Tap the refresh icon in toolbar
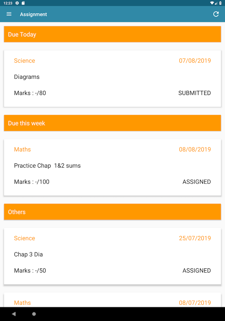This screenshot has width=225, height=321. (x=216, y=14)
